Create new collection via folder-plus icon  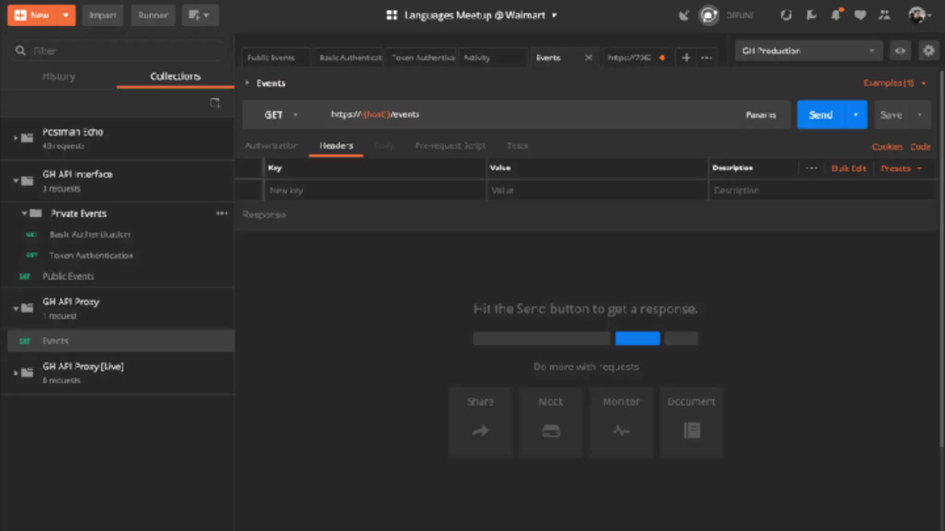[x=215, y=103]
